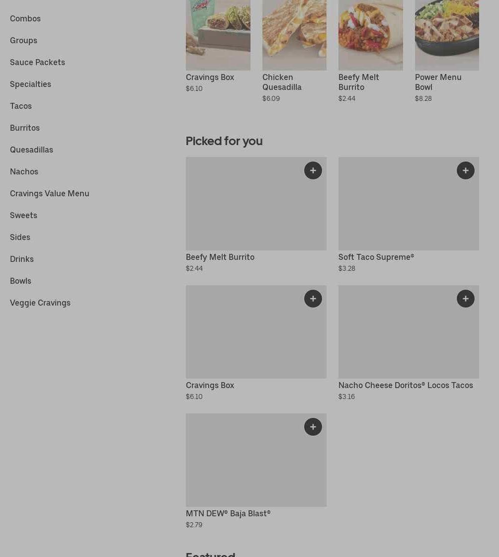Open Quesadillas menu section
This screenshot has height=557, width=499.
31,150
